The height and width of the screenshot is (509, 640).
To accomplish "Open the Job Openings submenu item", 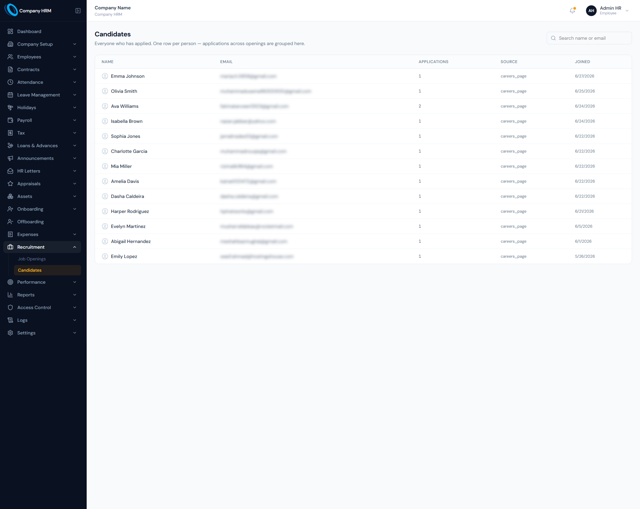I will point(47,259).
